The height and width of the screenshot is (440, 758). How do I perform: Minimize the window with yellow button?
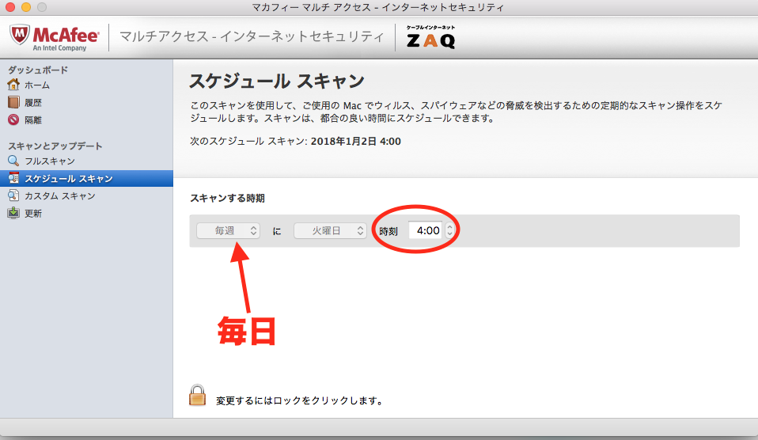pos(26,7)
